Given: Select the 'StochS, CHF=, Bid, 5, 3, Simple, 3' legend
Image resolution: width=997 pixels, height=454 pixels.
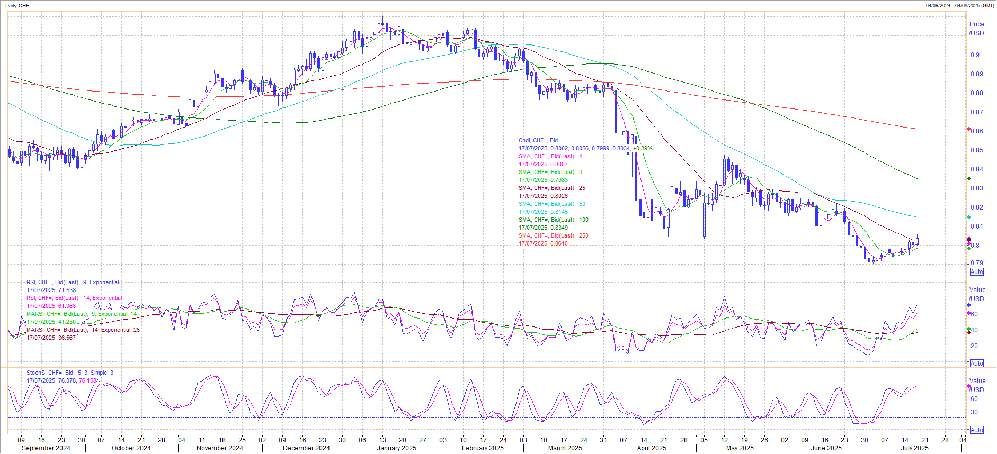Looking at the screenshot, I should (x=70, y=373).
